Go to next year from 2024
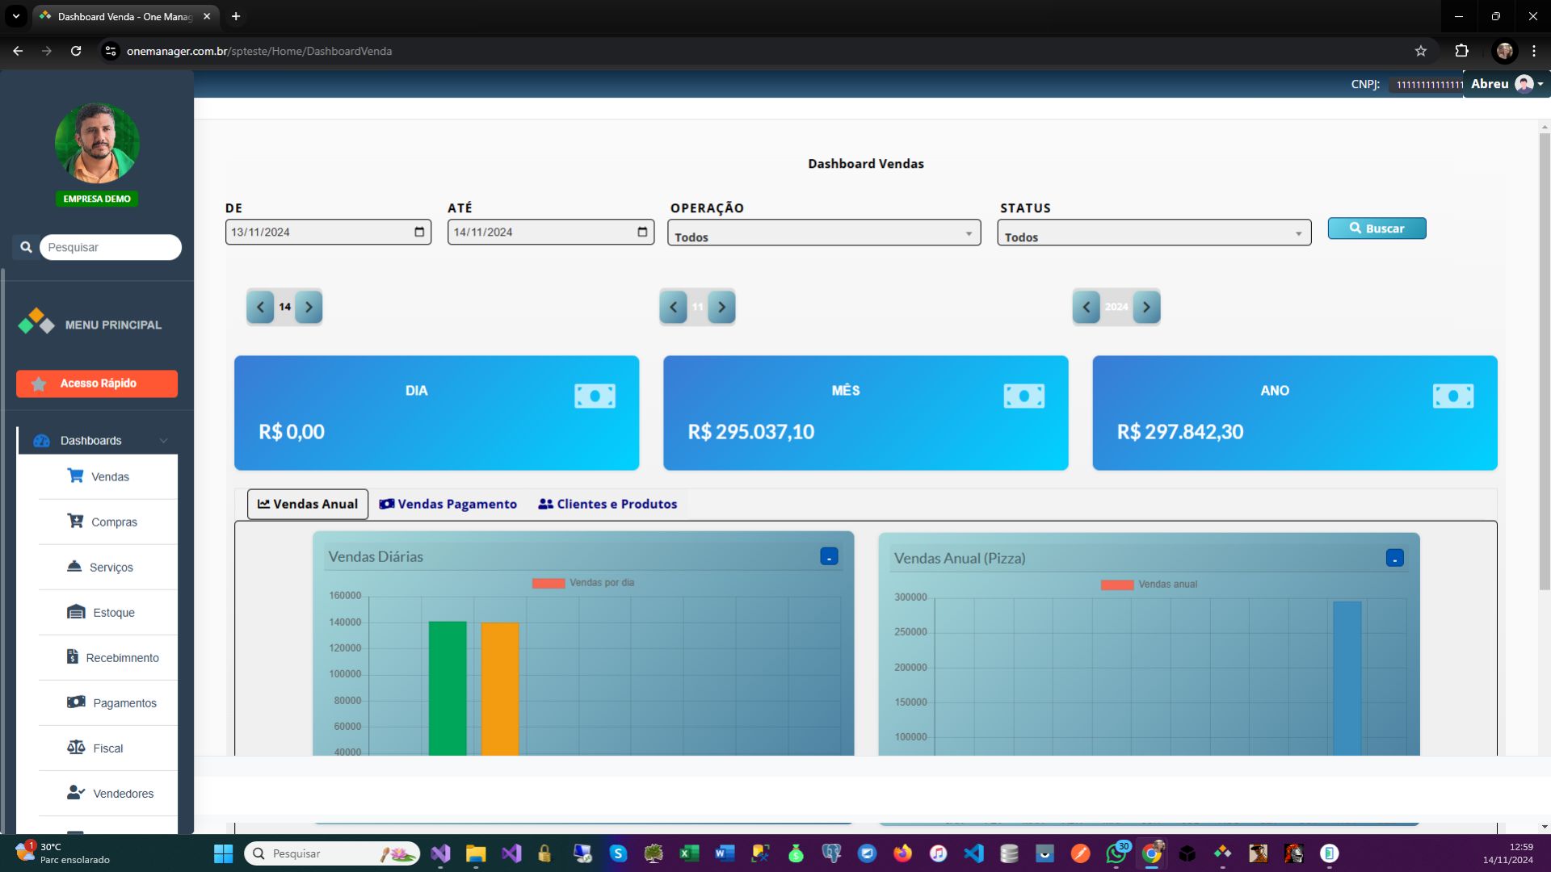 pyautogui.click(x=1146, y=307)
